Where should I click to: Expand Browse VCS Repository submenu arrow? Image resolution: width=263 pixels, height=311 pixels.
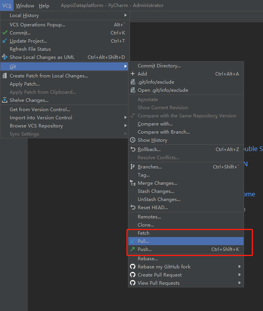125,125
